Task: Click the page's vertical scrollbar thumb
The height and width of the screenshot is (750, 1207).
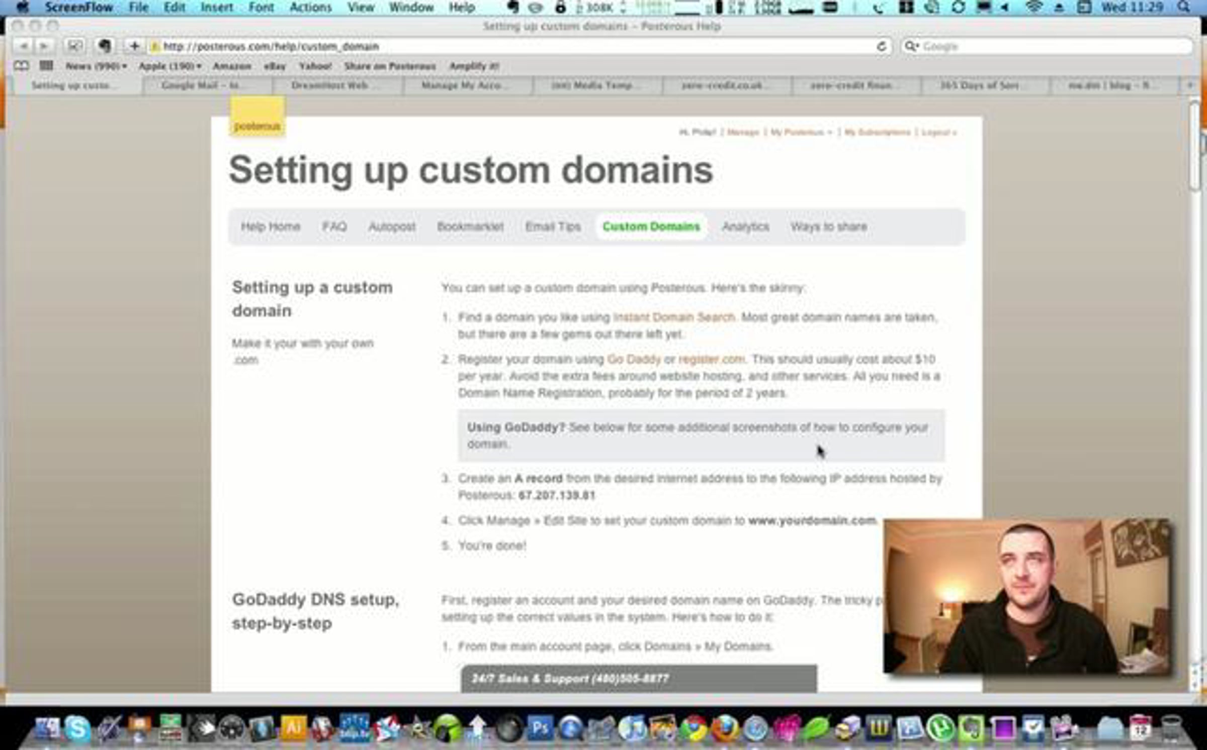Action: (x=1195, y=146)
